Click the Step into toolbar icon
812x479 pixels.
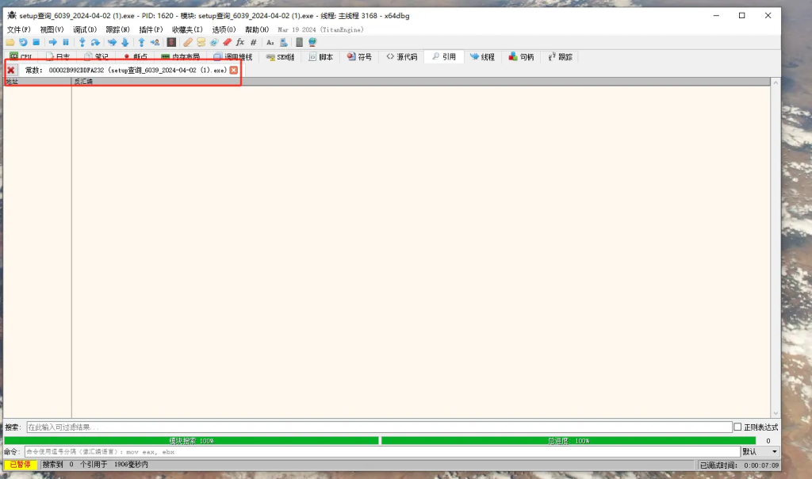pos(82,42)
